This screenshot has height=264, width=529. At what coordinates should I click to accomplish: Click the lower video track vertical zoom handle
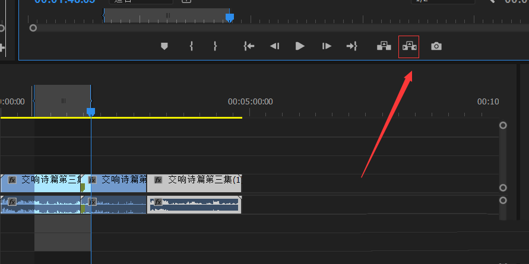pyautogui.click(x=503, y=188)
